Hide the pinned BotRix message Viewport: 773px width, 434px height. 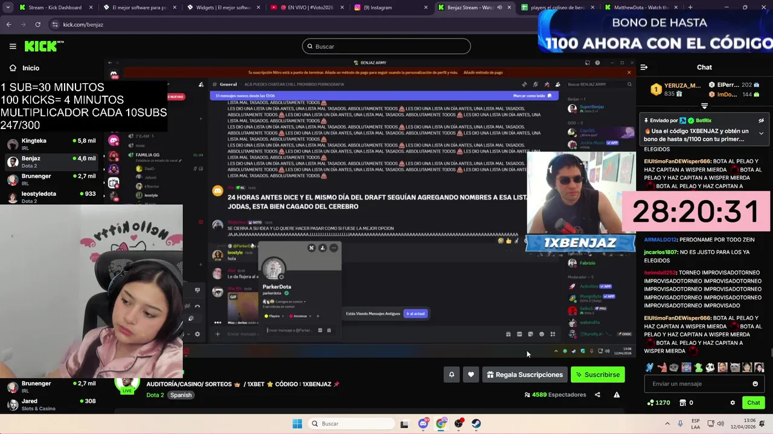click(x=761, y=121)
